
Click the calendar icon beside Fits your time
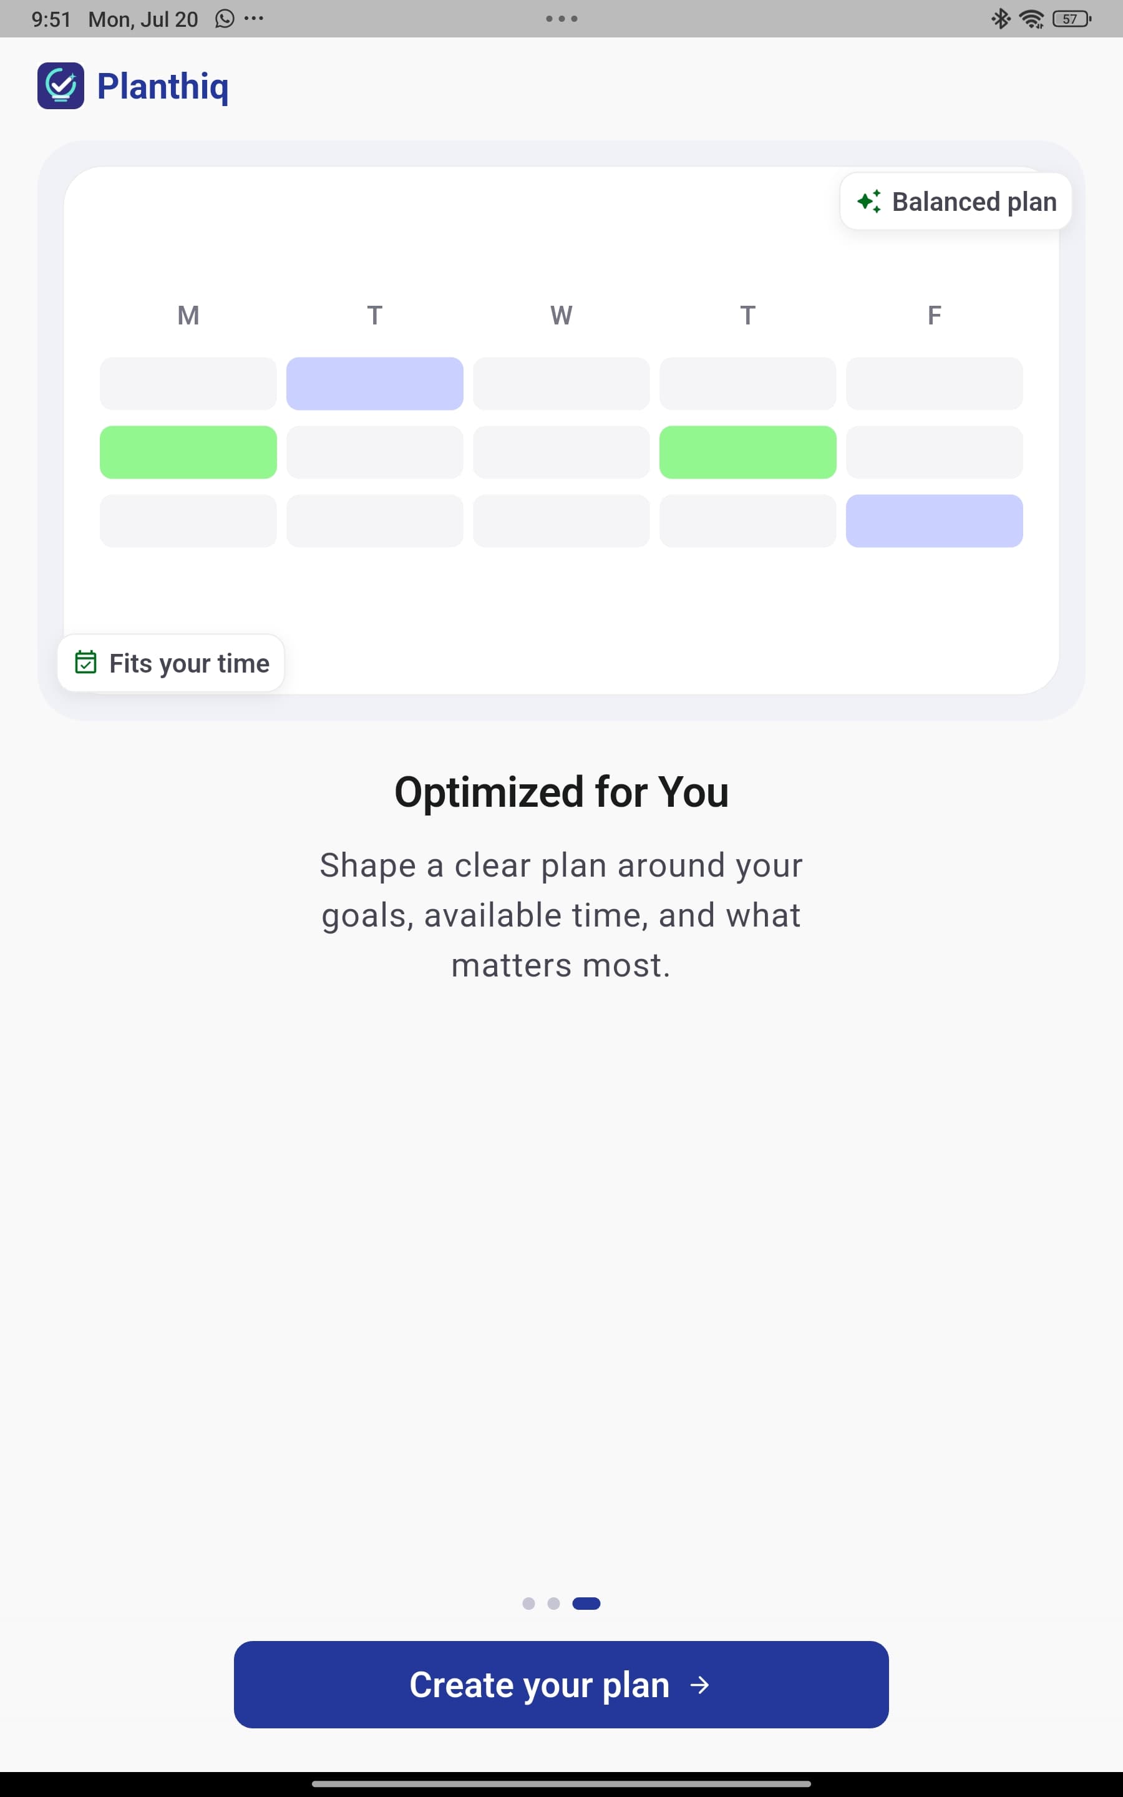[x=85, y=663]
